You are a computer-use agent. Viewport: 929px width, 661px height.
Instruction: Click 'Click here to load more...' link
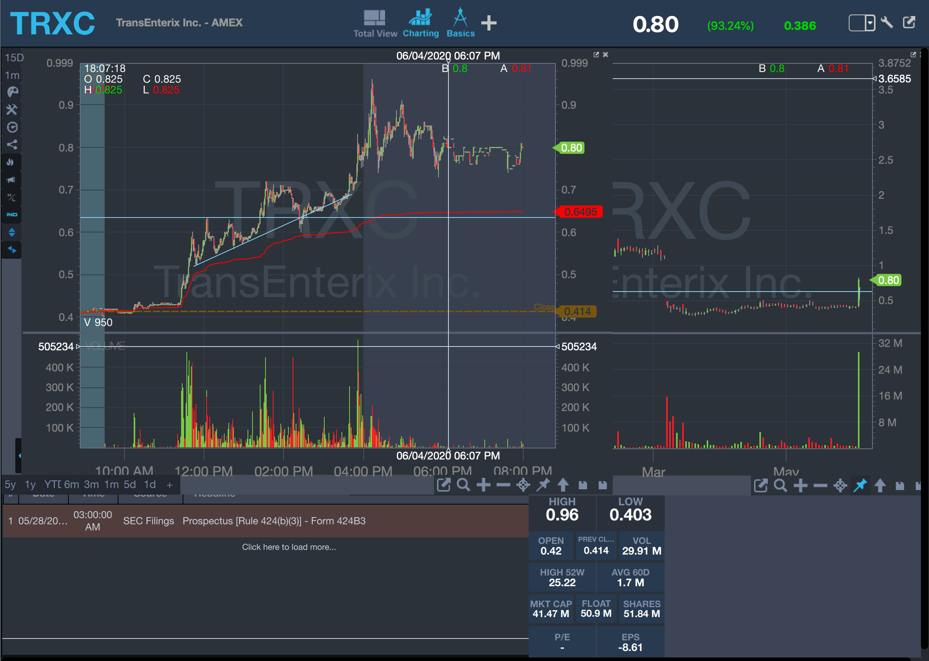tap(289, 547)
